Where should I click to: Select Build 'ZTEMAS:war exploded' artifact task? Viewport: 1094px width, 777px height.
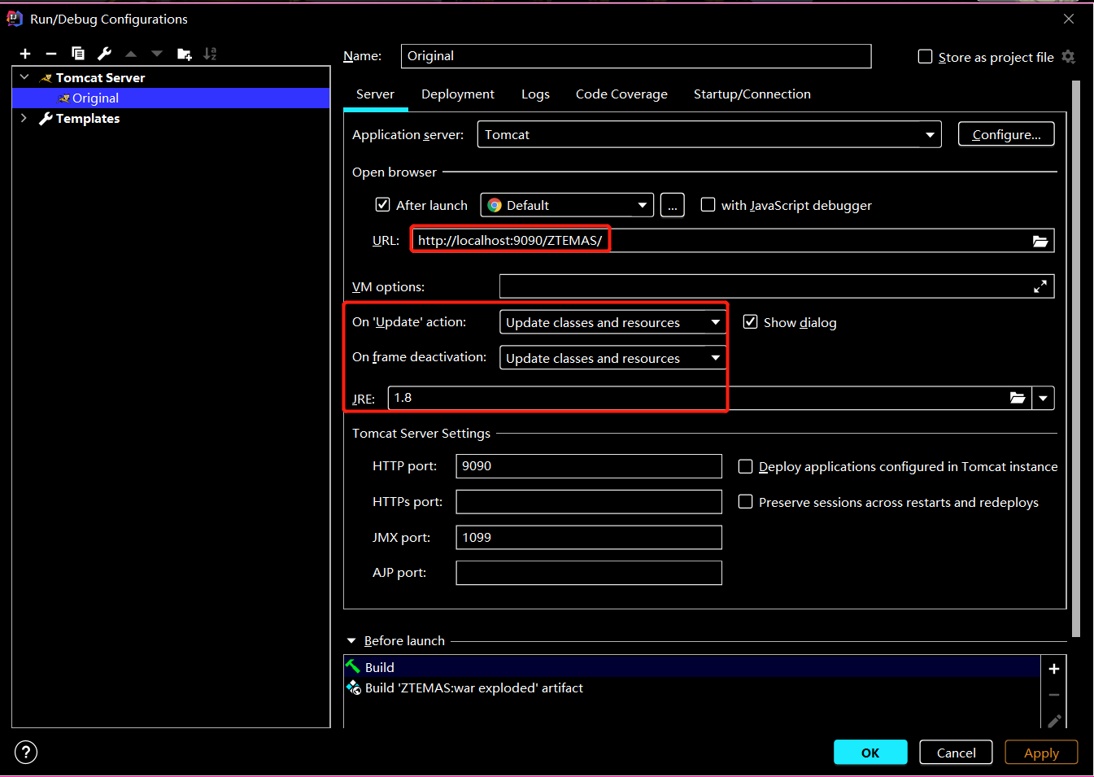pyautogui.click(x=692, y=688)
